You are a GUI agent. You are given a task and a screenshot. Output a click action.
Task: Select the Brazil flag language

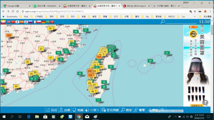(x=48, y=22)
